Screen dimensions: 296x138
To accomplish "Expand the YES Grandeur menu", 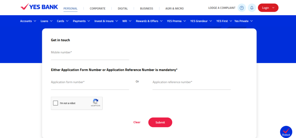I will point(201,21).
